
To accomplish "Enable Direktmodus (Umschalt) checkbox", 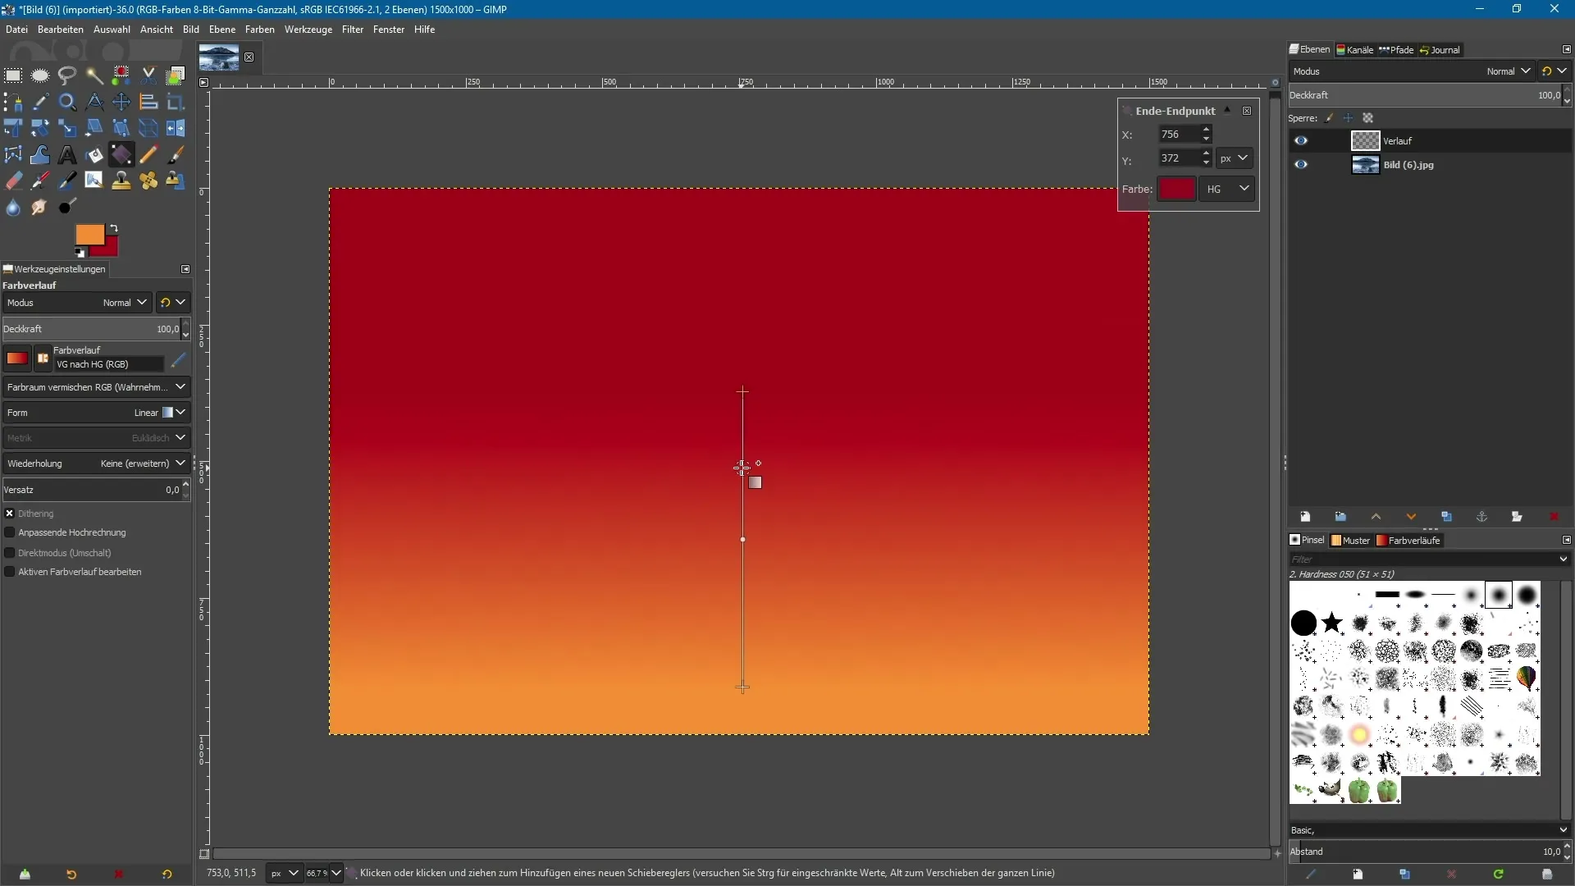I will click(x=10, y=553).
